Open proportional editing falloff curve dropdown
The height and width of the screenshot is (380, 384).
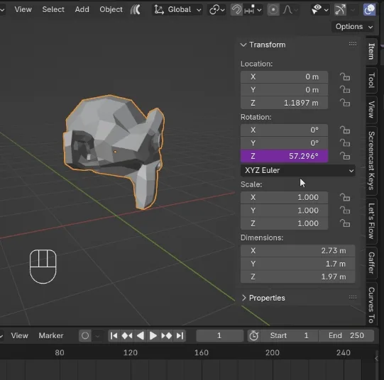click(290, 10)
